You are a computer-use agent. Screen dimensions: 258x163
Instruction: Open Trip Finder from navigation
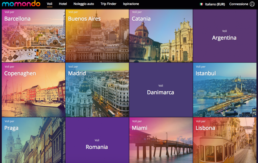click(x=108, y=4)
